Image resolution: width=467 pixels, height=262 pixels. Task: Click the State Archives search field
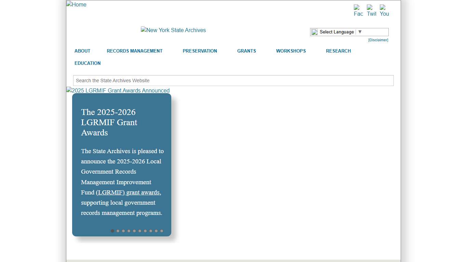coord(233,81)
